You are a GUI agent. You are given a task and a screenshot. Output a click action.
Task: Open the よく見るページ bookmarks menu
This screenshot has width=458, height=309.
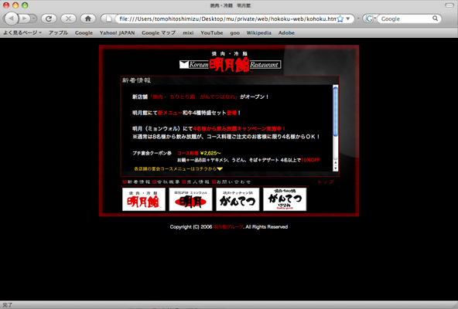22,32
